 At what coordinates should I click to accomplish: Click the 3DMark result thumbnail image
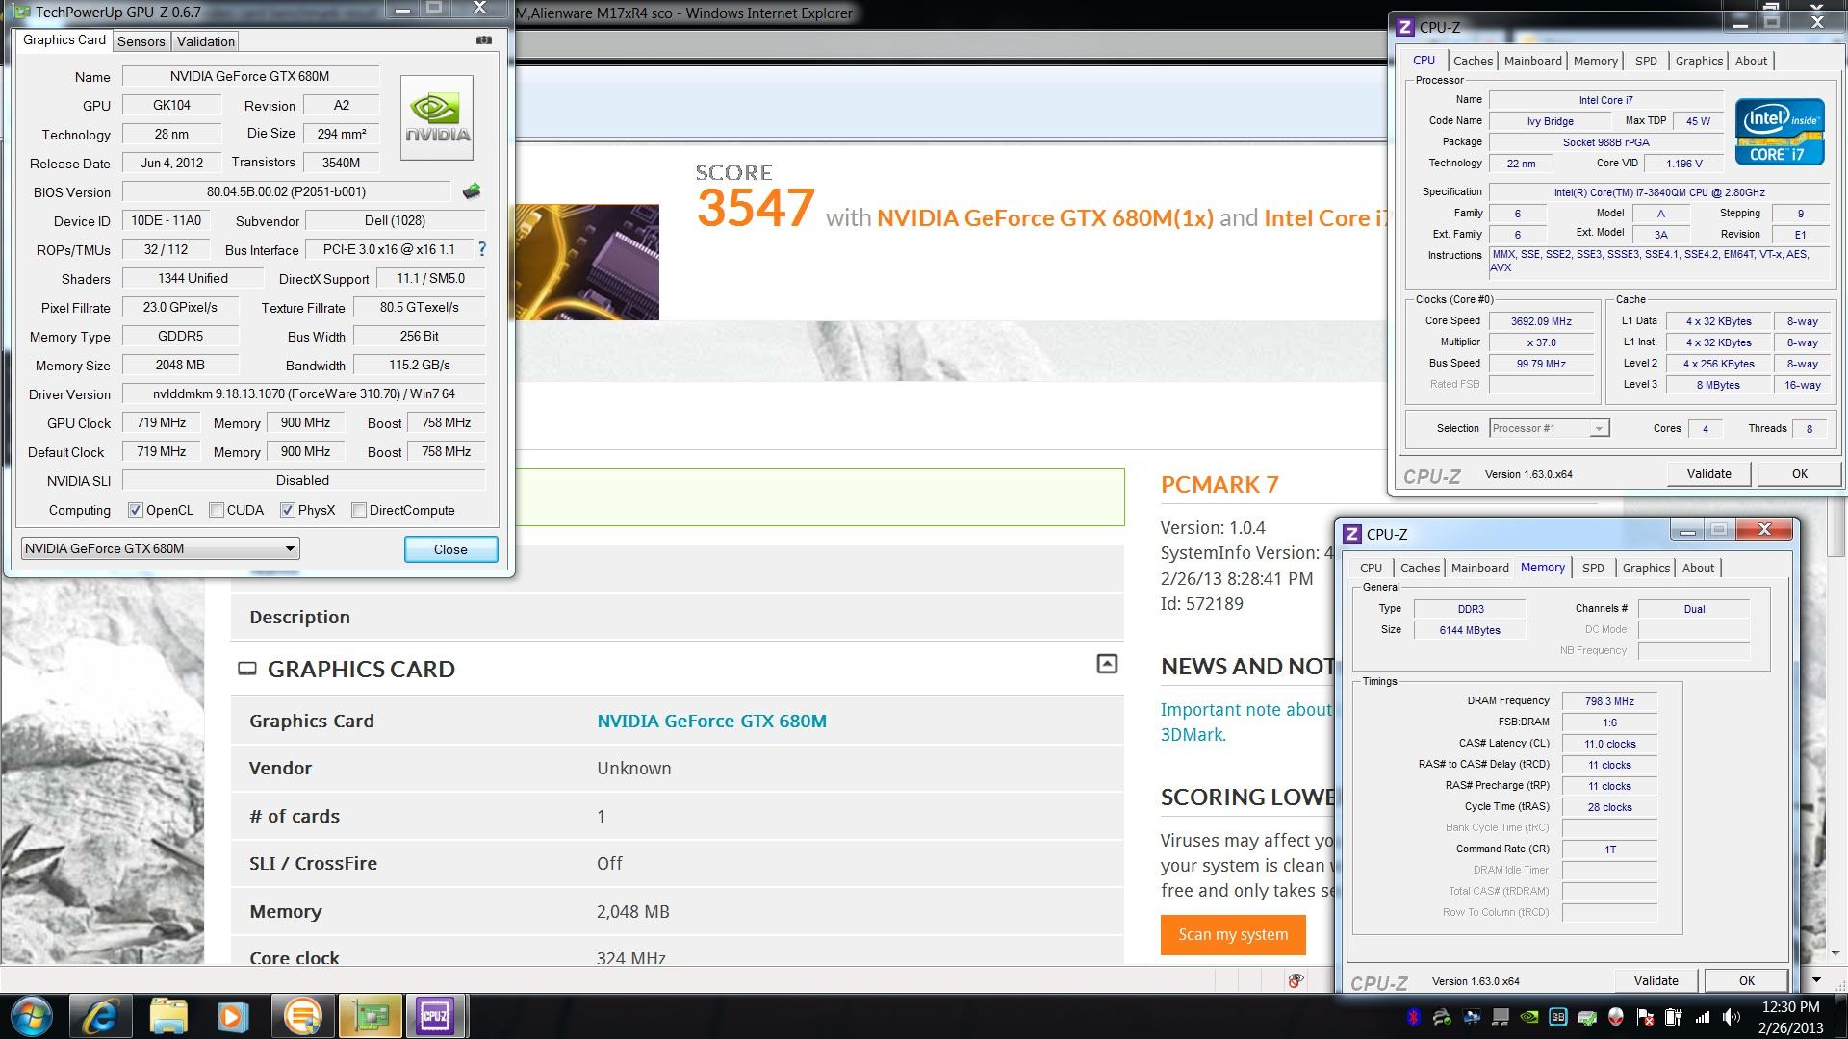pyautogui.click(x=587, y=262)
